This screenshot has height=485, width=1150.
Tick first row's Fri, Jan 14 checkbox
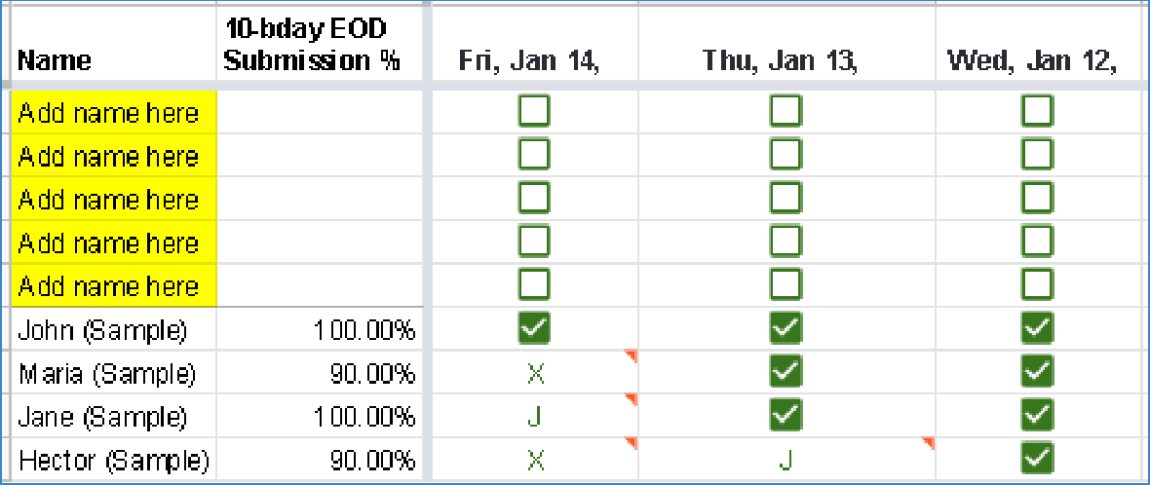tap(534, 112)
